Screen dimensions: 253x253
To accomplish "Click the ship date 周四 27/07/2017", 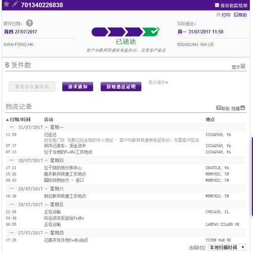I will tap(20, 32).
